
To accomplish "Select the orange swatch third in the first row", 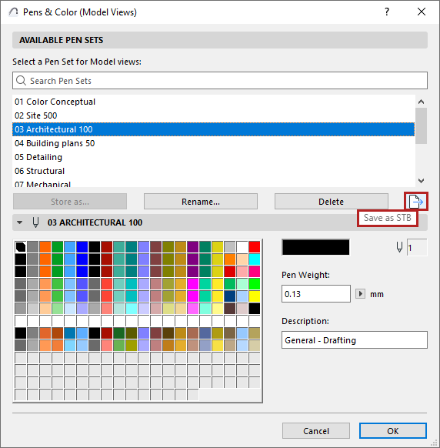I will [45, 247].
